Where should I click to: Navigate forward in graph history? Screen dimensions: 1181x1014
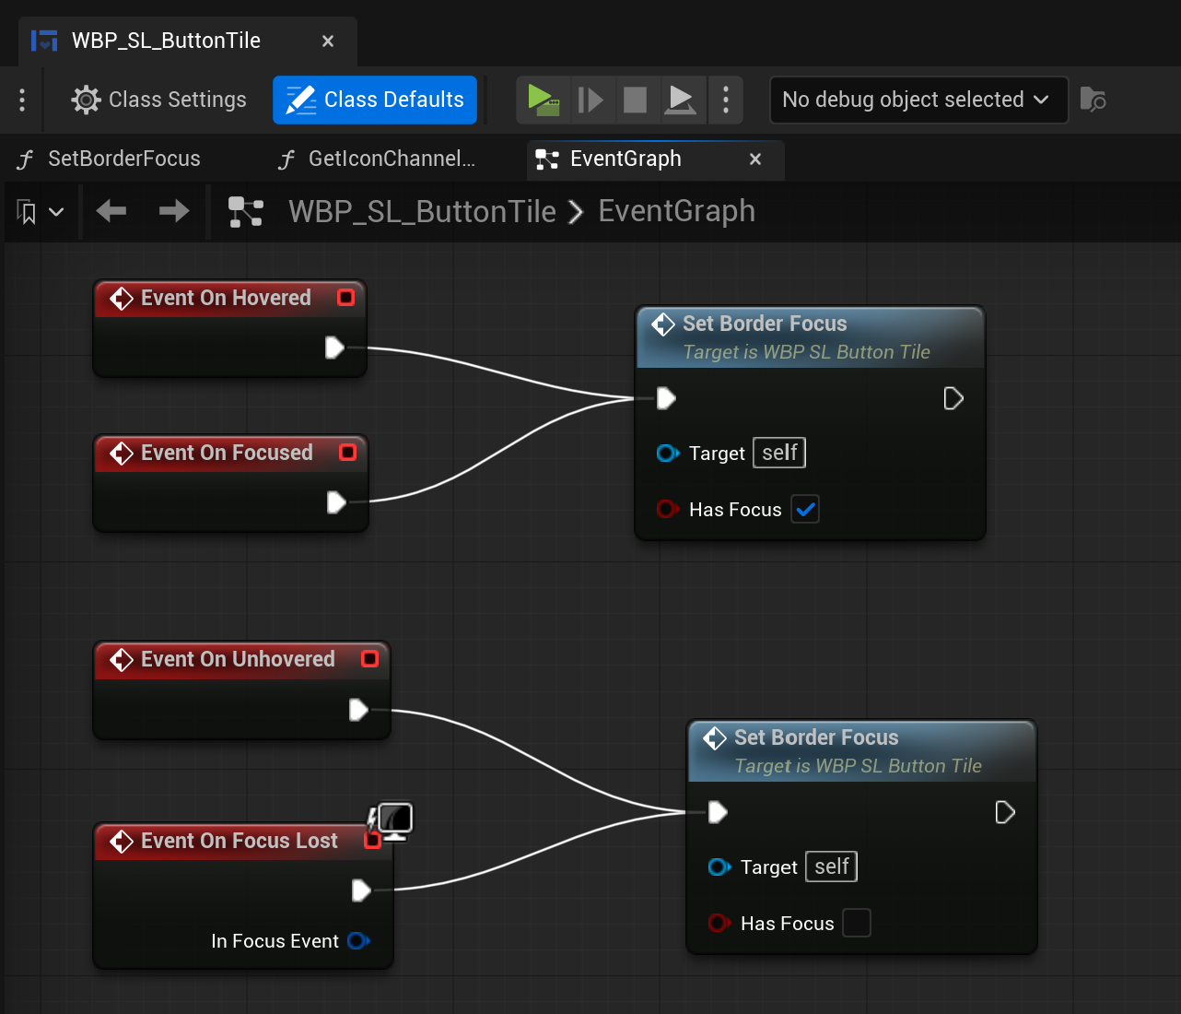click(x=174, y=211)
